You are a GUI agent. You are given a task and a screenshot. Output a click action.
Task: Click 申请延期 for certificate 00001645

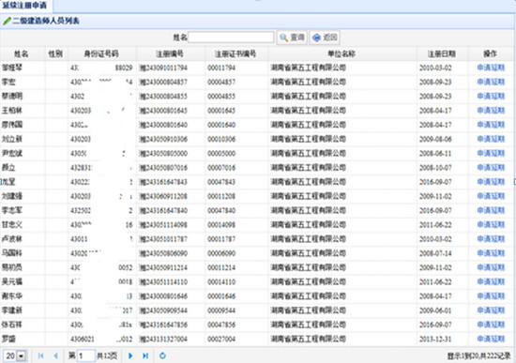(x=491, y=111)
